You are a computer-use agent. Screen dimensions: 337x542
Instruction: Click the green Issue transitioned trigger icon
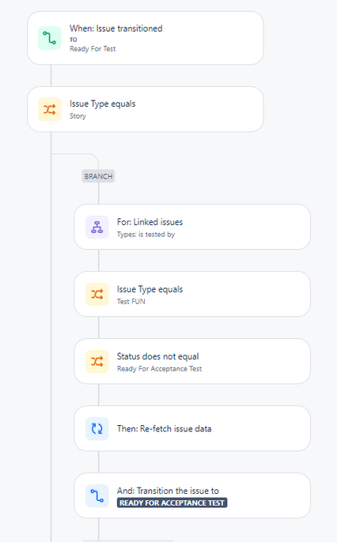click(x=50, y=38)
